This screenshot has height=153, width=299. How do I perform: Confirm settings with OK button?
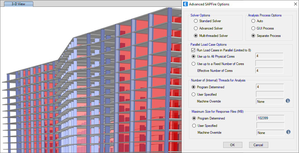(233, 145)
